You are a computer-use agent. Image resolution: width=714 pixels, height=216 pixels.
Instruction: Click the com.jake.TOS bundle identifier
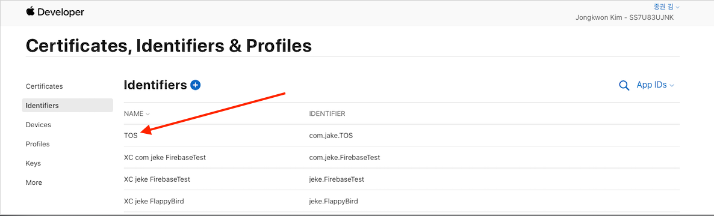pyautogui.click(x=331, y=135)
